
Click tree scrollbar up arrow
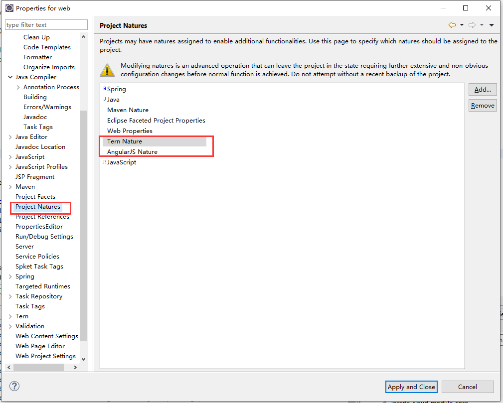83,37
